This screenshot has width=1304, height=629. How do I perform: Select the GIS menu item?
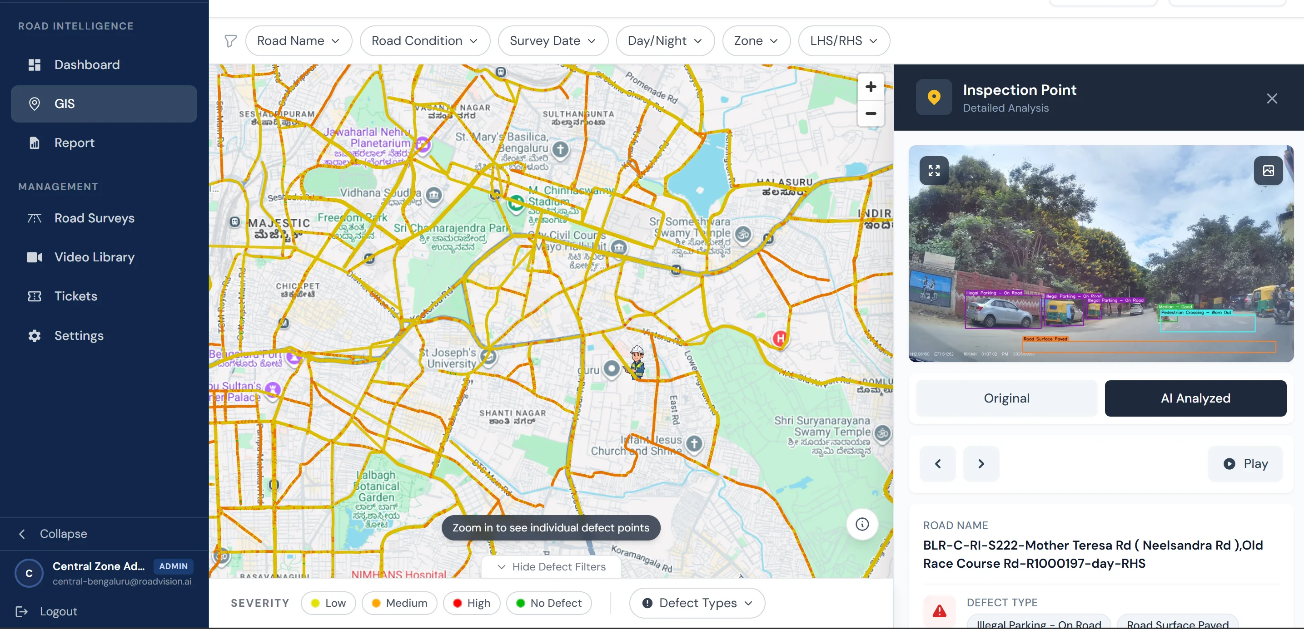(x=104, y=103)
